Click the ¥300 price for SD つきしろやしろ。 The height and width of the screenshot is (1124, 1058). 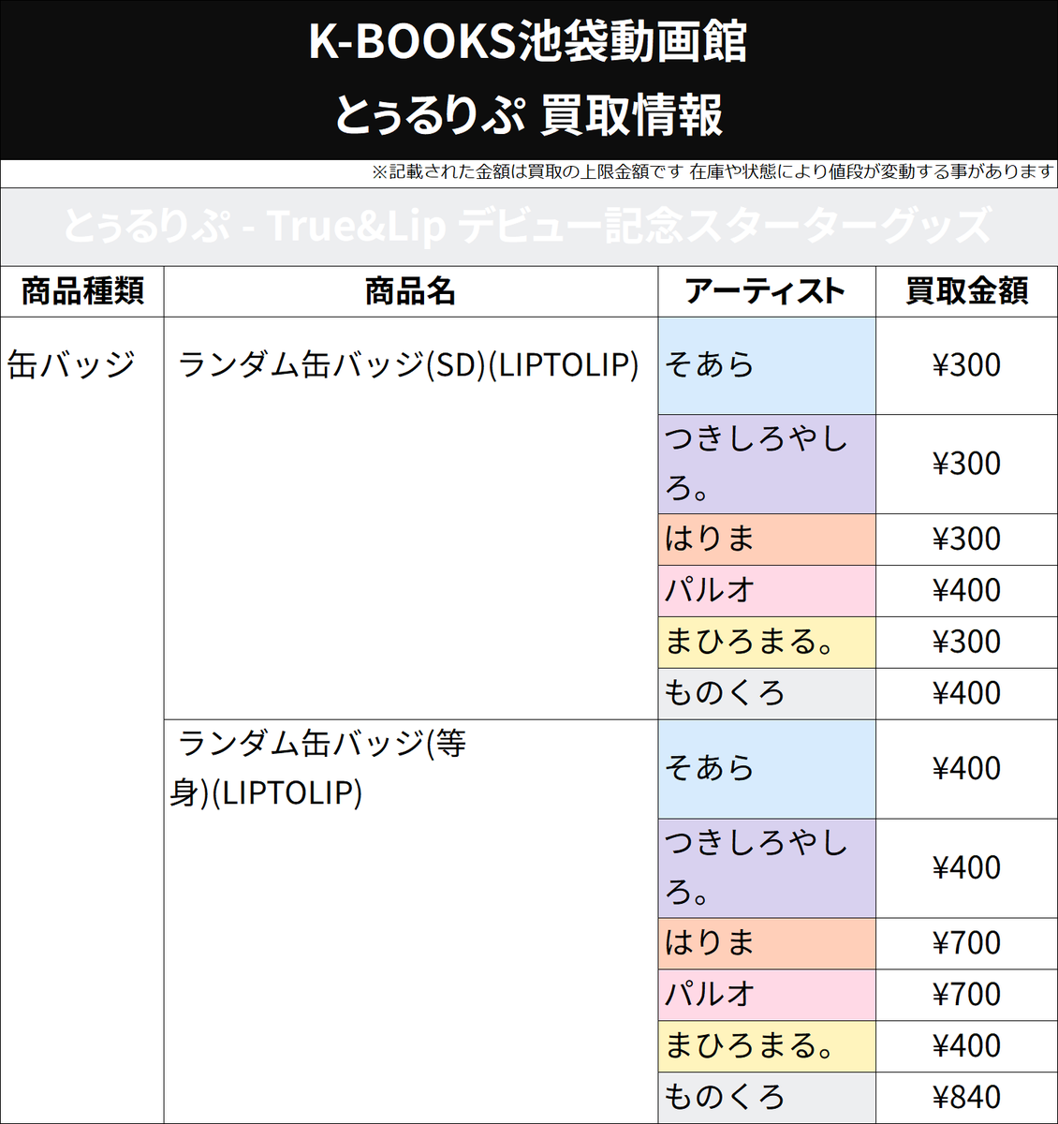(x=966, y=463)
